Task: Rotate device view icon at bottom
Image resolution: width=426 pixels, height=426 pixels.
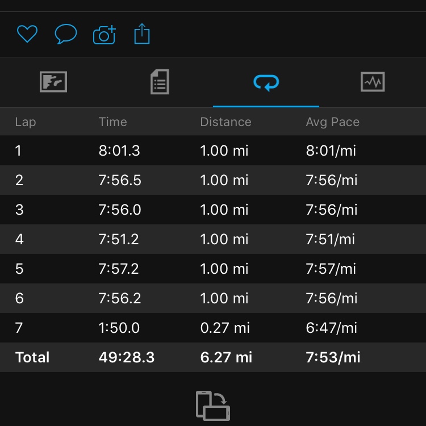Action: 213,405
